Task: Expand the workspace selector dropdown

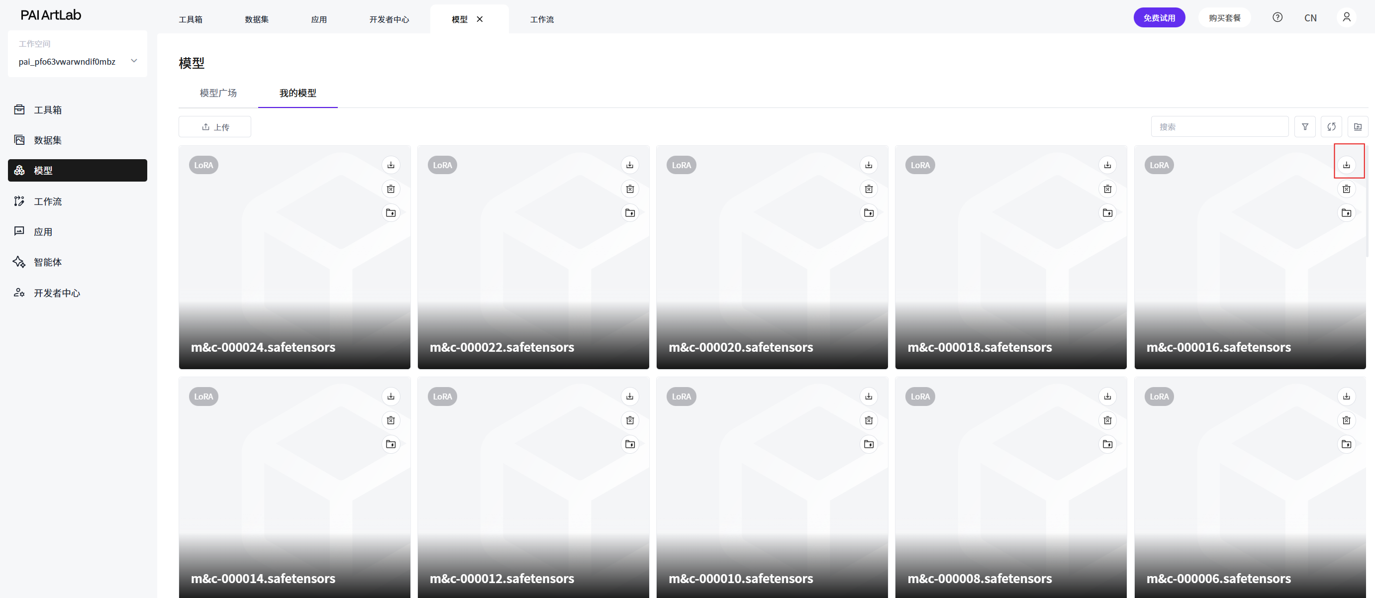Action: [x=134, y=61]
